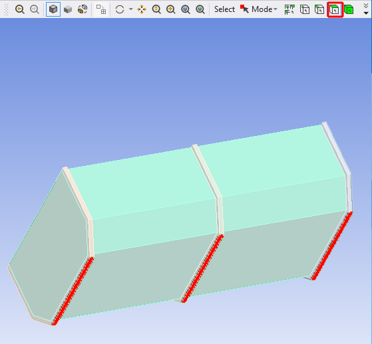Choose the Box Zoom tool
This screenshot has width=372, height=344.
point(171,9)
